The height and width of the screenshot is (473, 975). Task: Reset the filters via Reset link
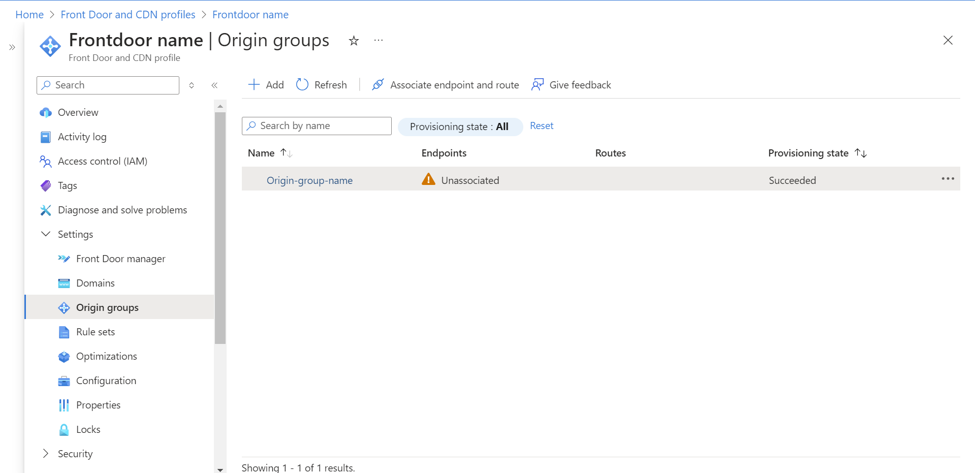pyautogui.click(x=542, y=125)
